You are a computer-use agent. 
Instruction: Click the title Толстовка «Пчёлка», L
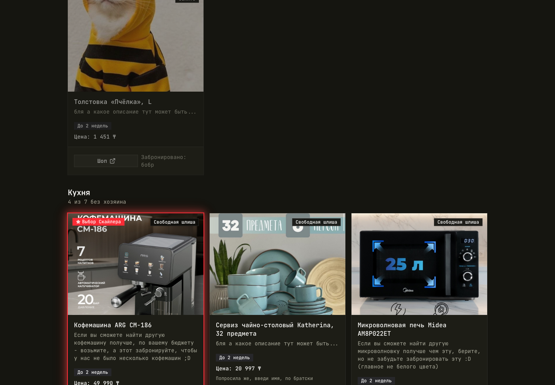click(113, 102)
